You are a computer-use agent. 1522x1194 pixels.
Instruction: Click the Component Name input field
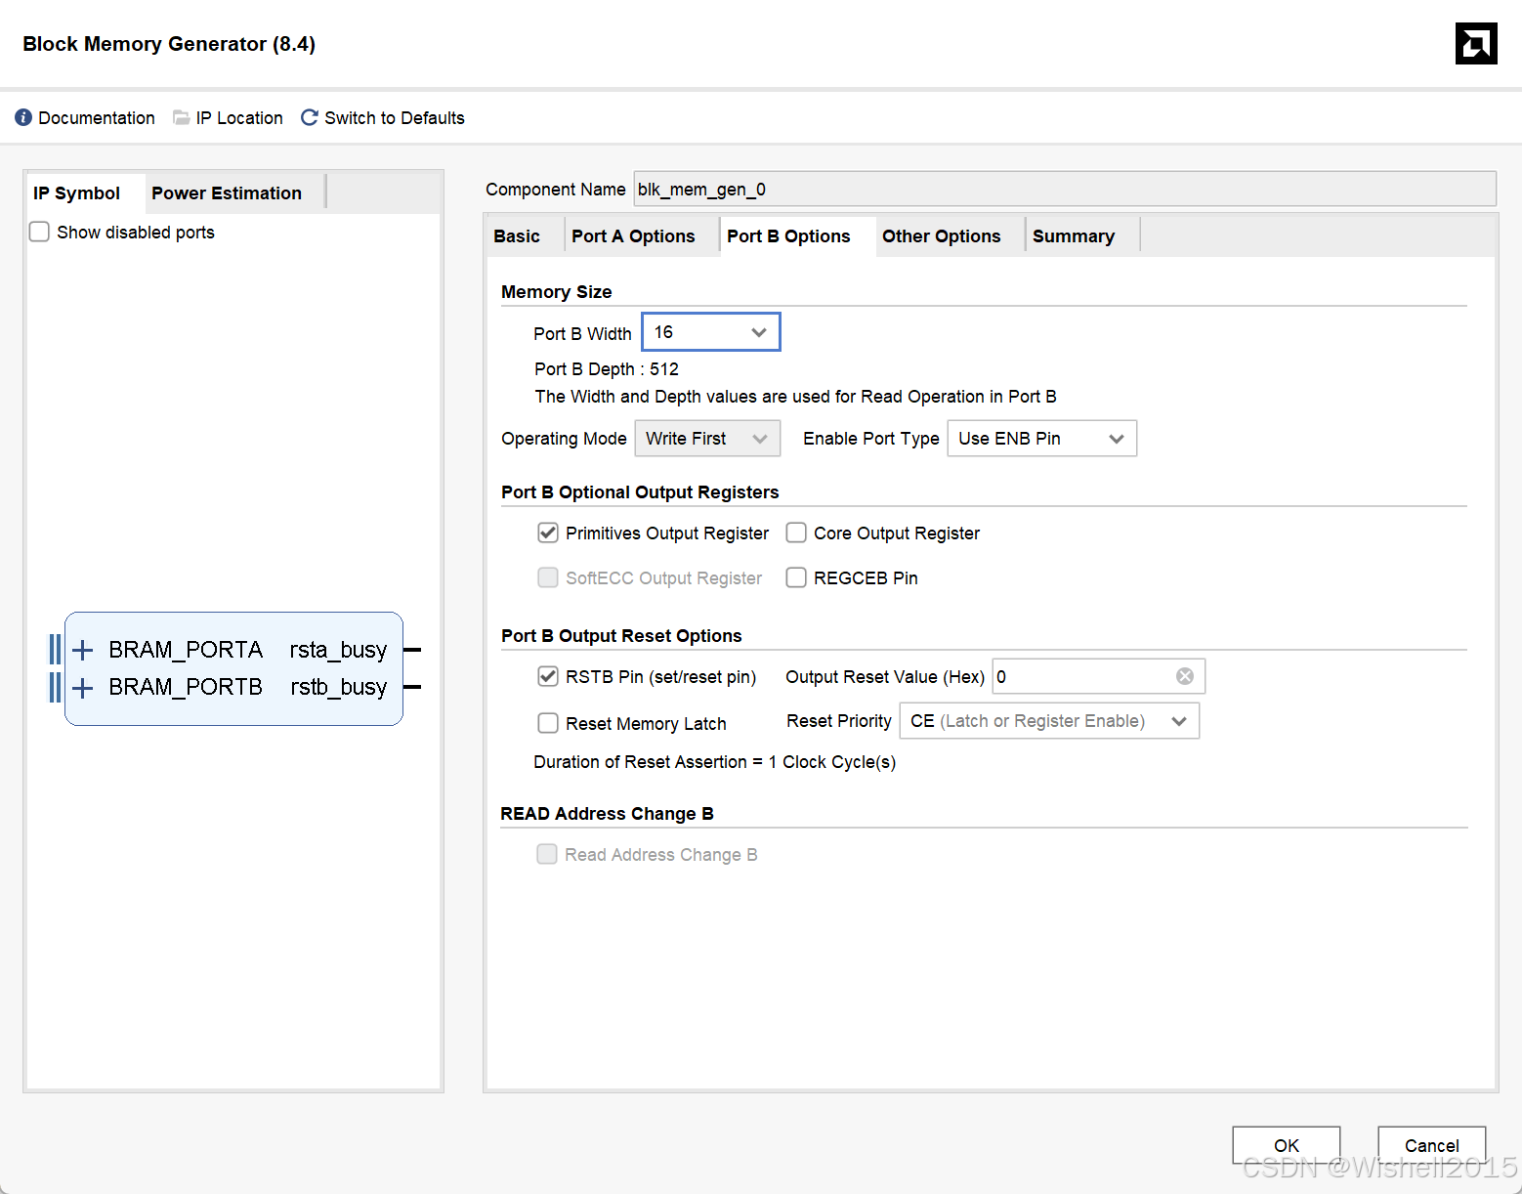[1065, 189]
